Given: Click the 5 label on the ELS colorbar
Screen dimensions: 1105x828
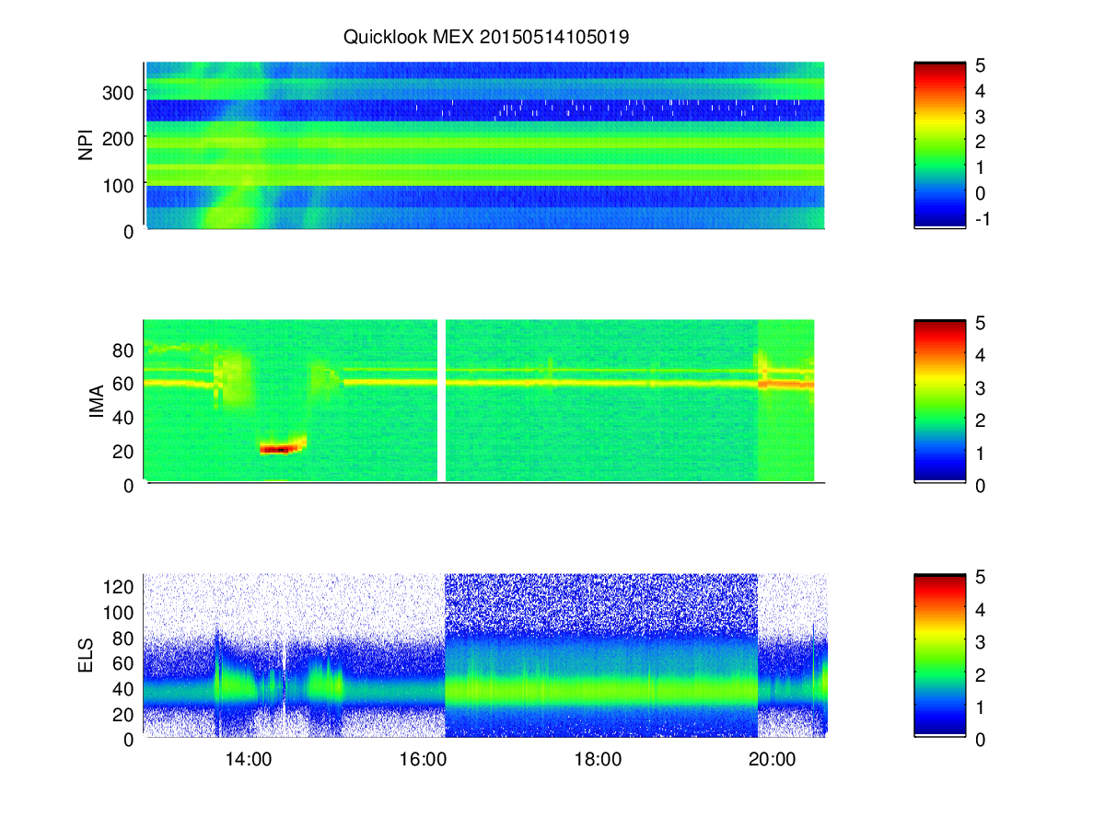Looking at the screenshot, I should (981, 577).
